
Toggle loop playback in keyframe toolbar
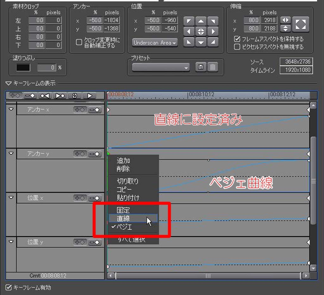pyautogui.click(x=75, y=95)
